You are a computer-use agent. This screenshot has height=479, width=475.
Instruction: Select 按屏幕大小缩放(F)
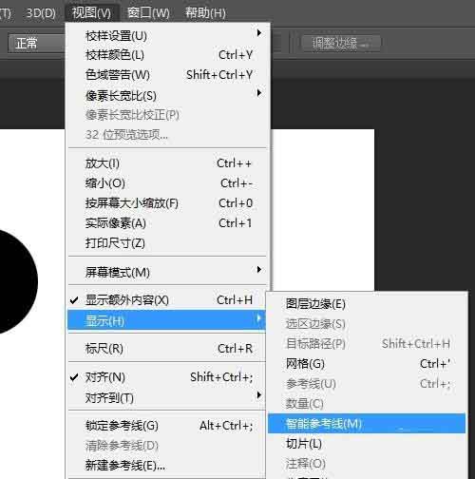point(167,203)
